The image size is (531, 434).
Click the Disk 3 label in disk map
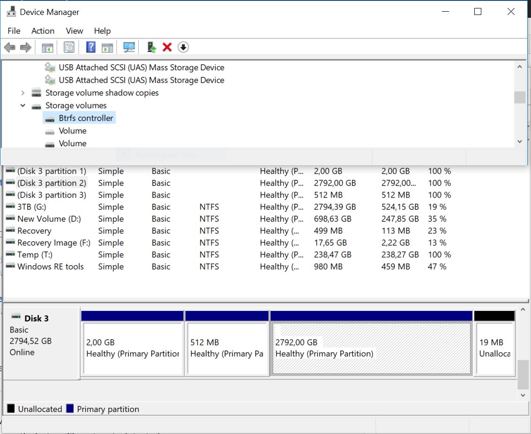37,318
